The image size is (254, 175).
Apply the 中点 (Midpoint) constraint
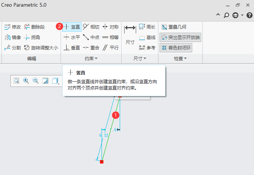(x=91, y=38)
